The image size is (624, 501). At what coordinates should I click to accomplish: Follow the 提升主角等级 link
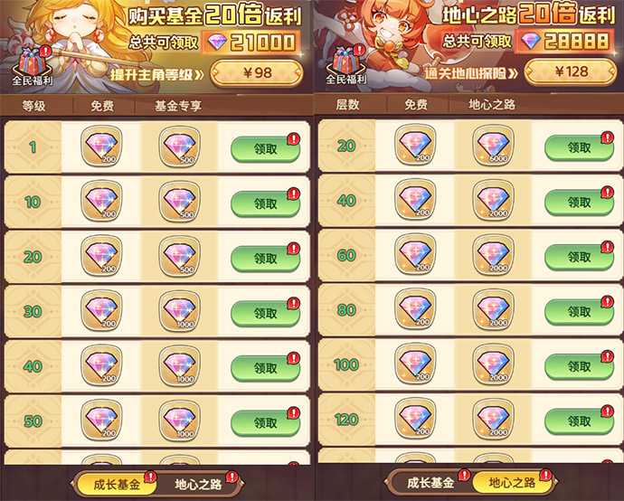(x=157, y=75)
